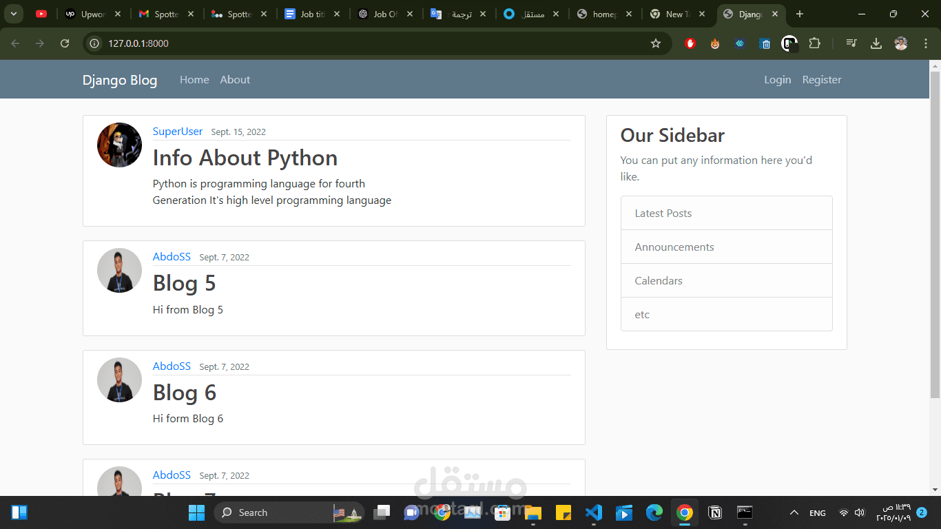The height and width of the screenshot is (529, 941).
Task: Click the speaker volume icon in system tray
Action: coord(859,512)
